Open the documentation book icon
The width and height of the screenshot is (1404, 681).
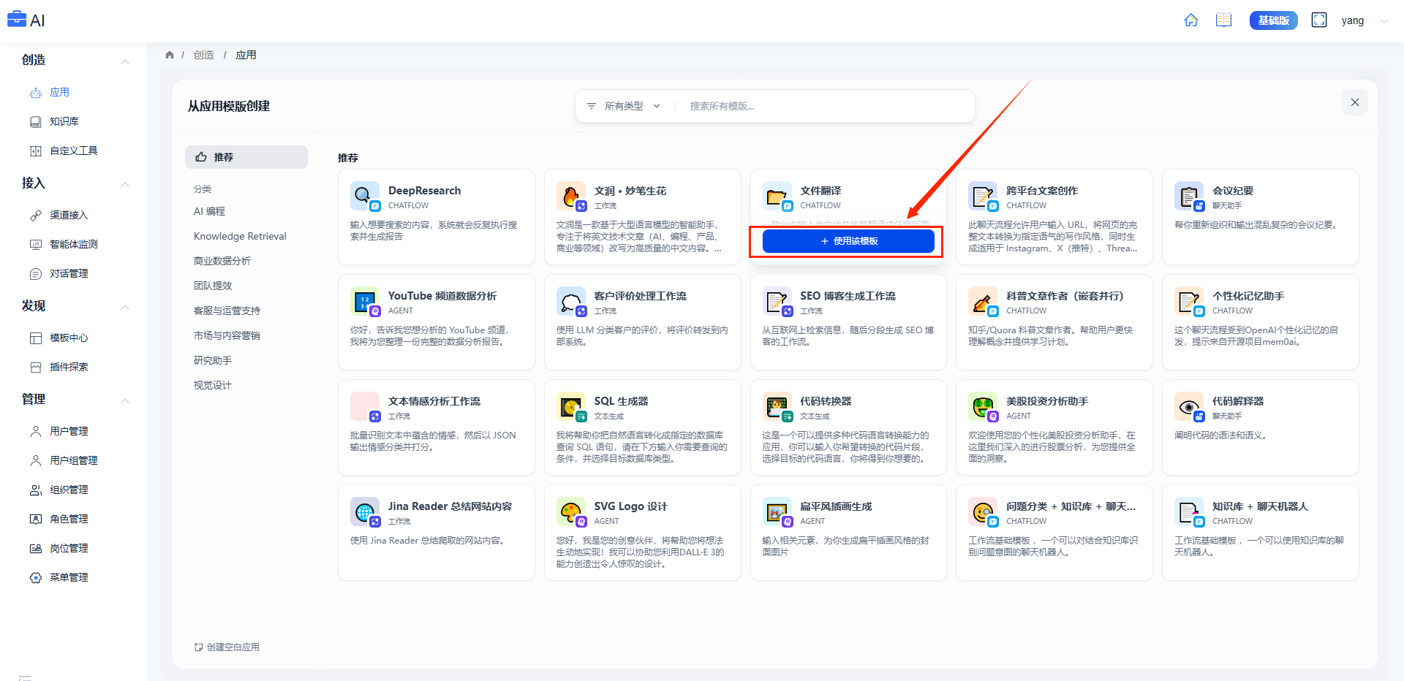(1223, 20)
